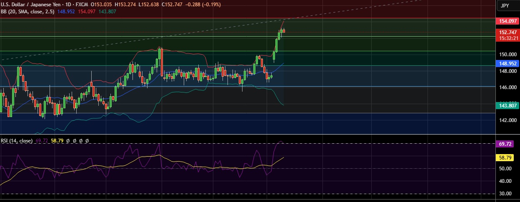Click the purple 69.72 value in RSI legend

point(42,141)
